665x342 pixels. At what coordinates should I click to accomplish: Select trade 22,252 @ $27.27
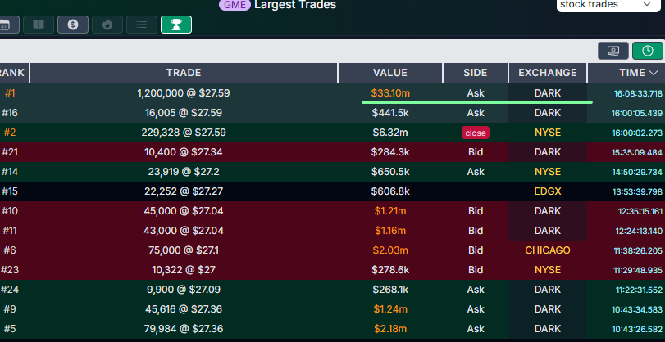click(x=184, y=191)
